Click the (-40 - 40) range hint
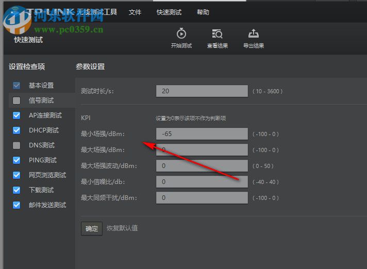This screenshot has width=367, height=269. click(265, 182)
